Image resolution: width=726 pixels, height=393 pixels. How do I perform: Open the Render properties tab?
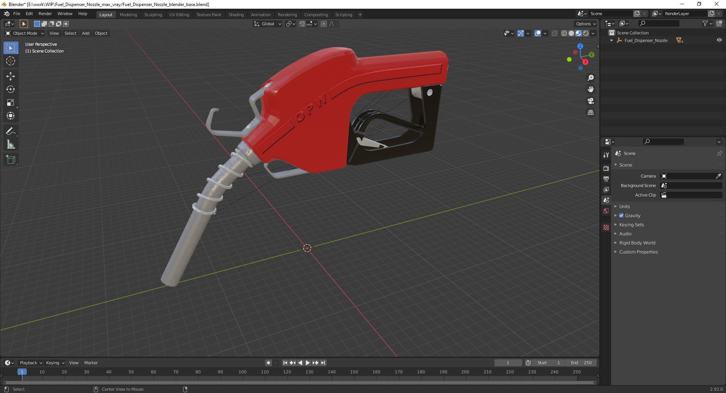[x=606, y=168]
